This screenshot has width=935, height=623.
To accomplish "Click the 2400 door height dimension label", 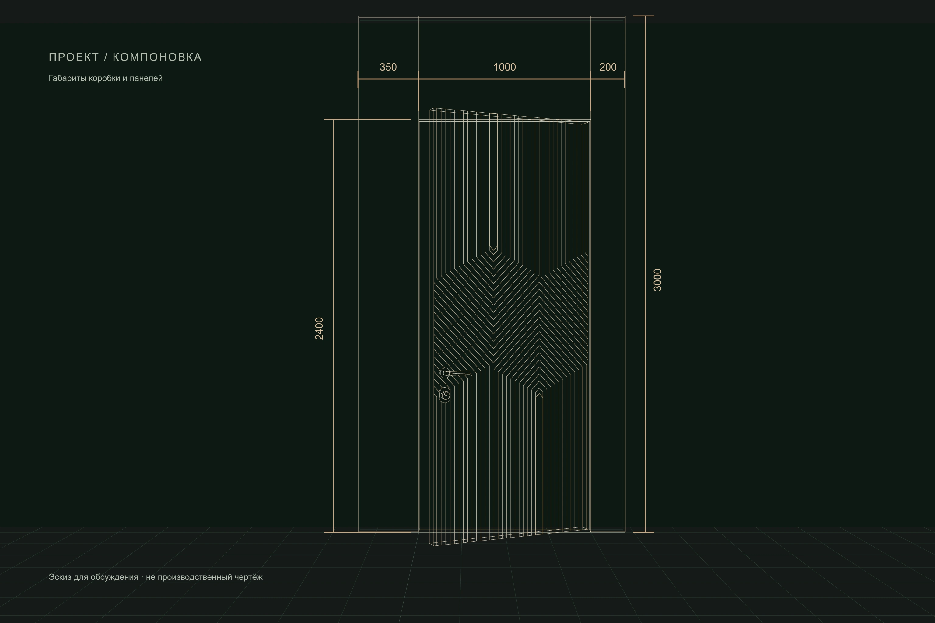I will click(x=319, y=329).
